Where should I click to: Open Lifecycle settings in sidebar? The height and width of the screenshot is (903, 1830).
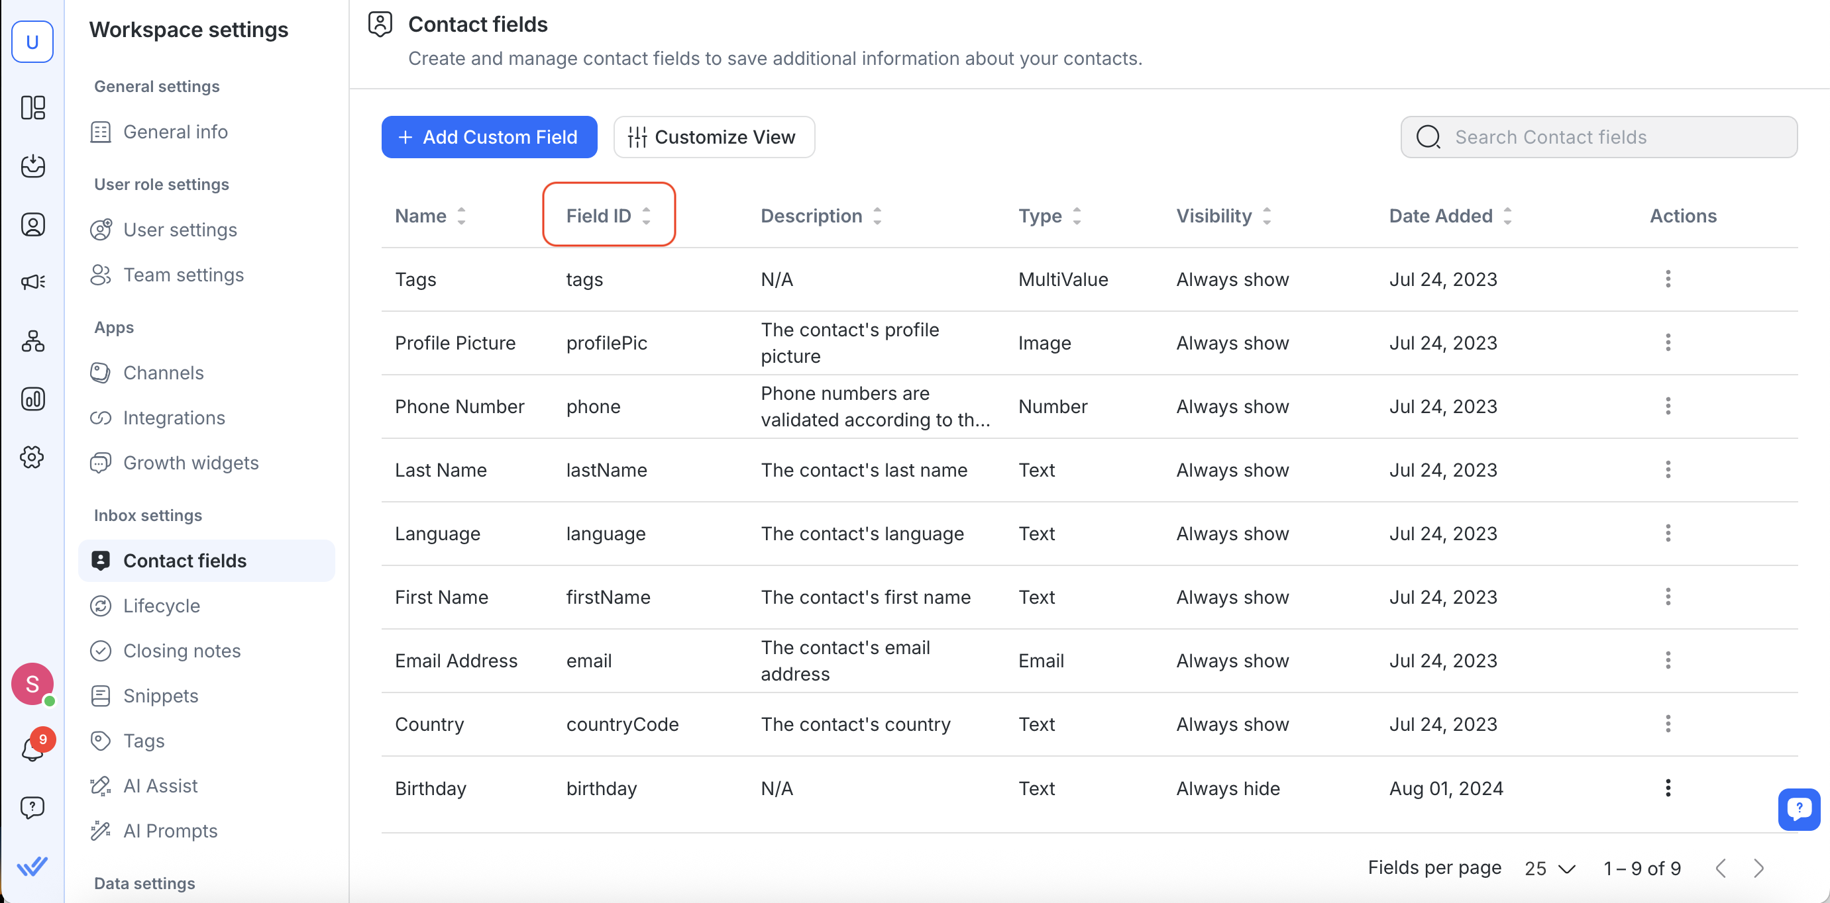point(161,606)
